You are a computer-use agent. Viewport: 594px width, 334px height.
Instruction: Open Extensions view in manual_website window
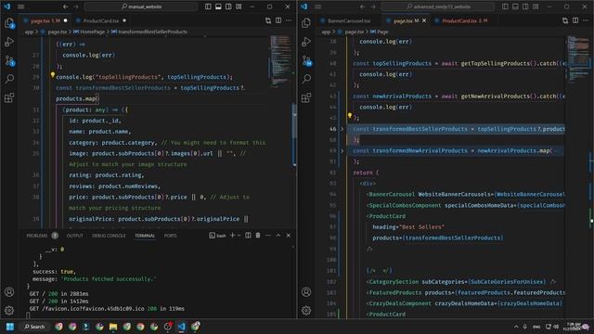9,97
